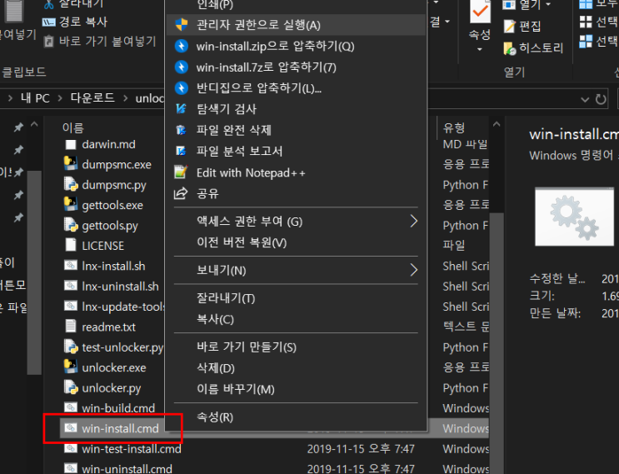Screen dimensions: 619x474
Task: Select the unlocker.py file
Action: point(111,388)
